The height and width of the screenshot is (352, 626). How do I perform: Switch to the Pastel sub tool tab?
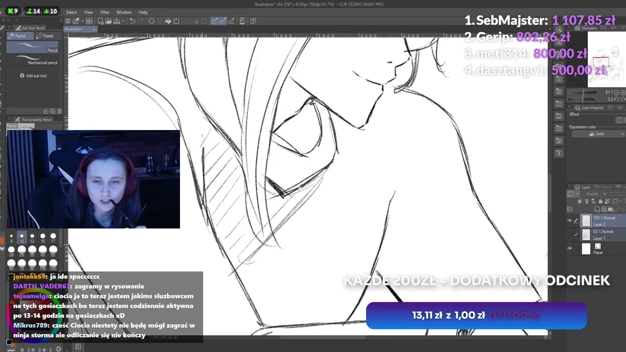click(x=48, y=36)
